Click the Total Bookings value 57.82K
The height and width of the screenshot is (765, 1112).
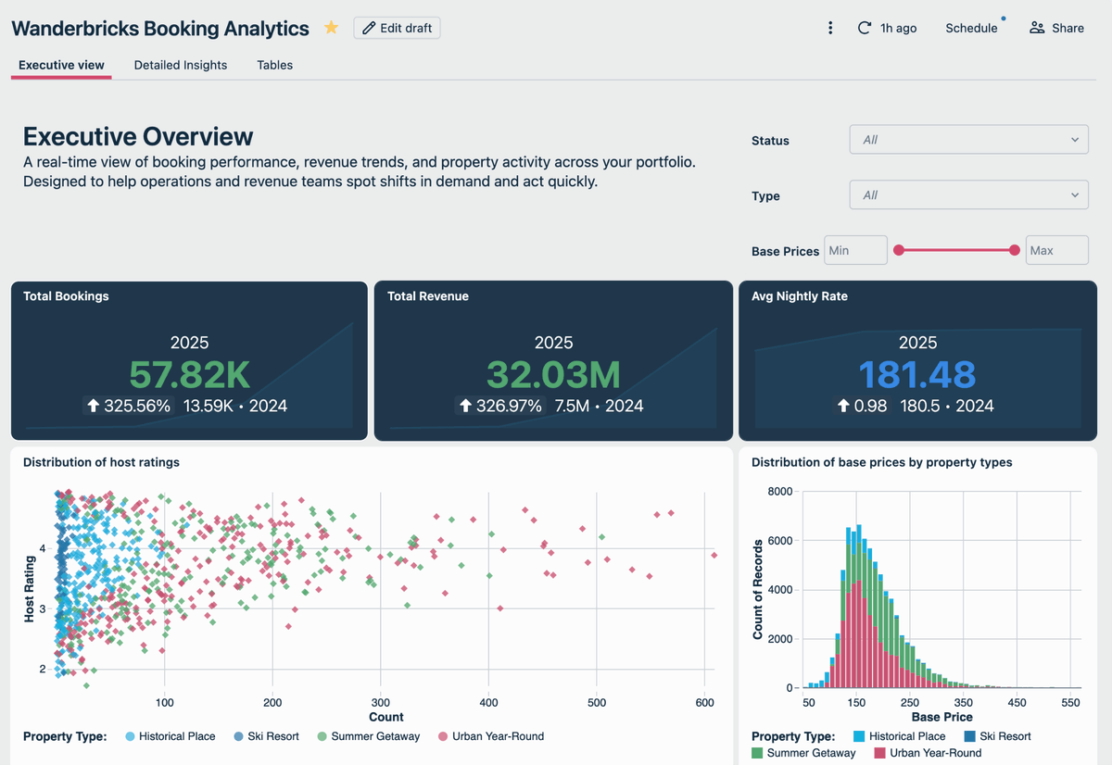[x=189, y=374]
